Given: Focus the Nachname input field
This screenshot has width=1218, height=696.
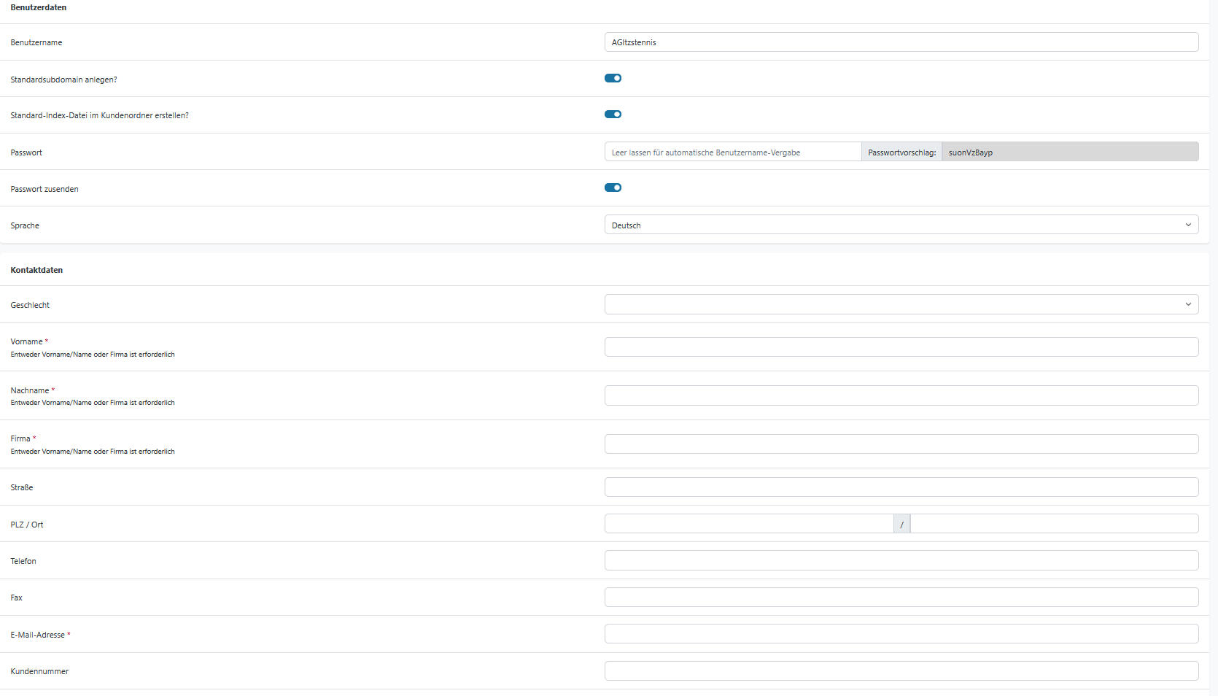Looking at the screenshot, I should pos(901,395).
